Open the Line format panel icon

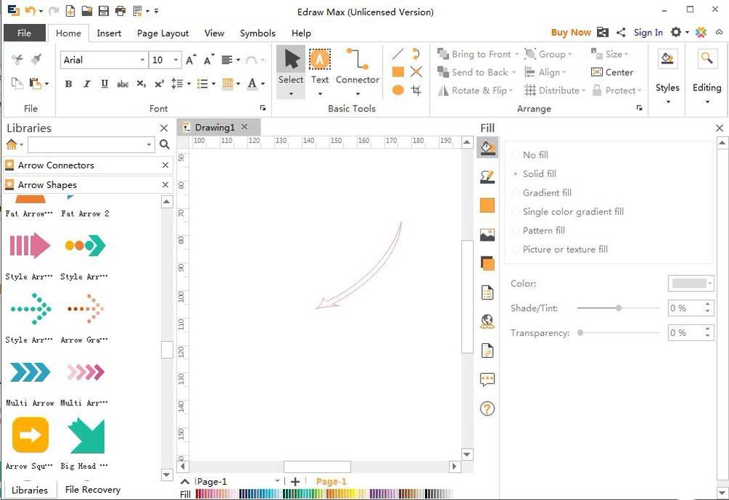point(488,176)
